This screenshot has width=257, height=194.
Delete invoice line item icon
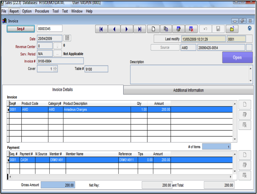click(x=245, y=125)
